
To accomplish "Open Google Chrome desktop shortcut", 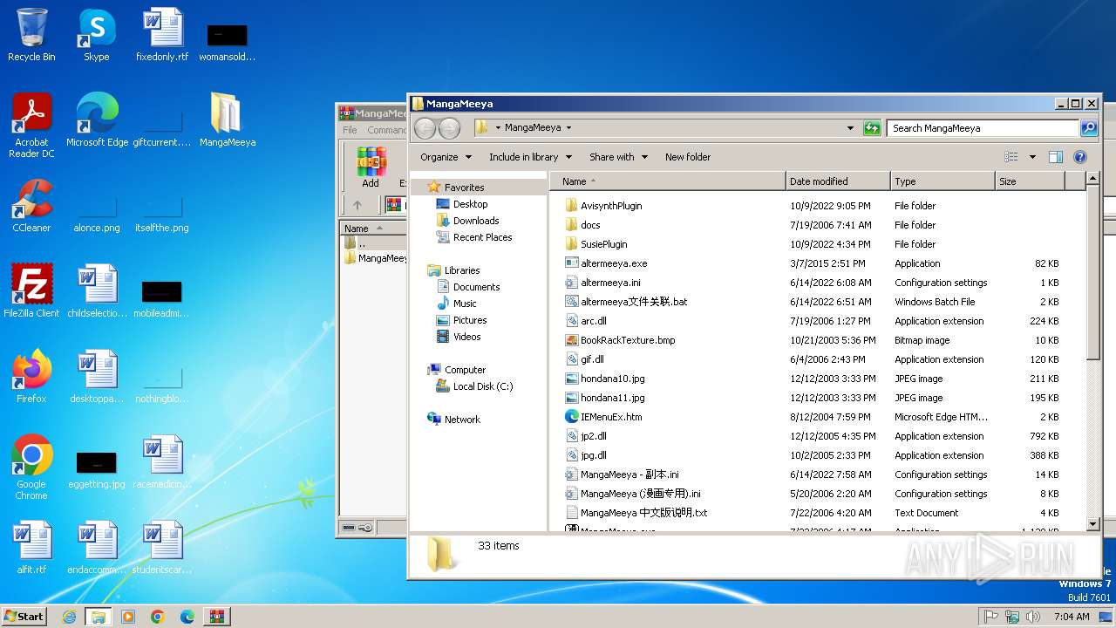I will [x=31, y=468].
